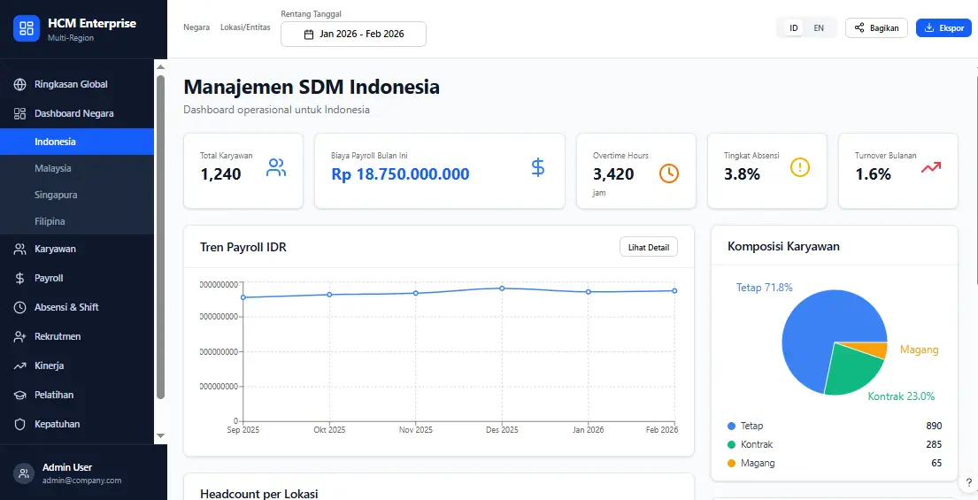The image size is (978, 500).
Task: Click the Tetap 71.8% pie label
Action: (x=764, y=288)
